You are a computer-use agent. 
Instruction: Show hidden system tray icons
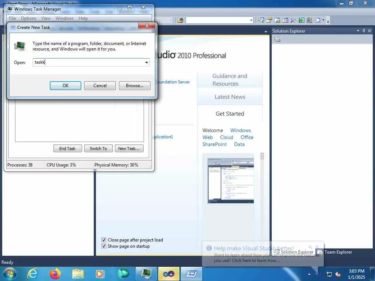coord(309,274)
